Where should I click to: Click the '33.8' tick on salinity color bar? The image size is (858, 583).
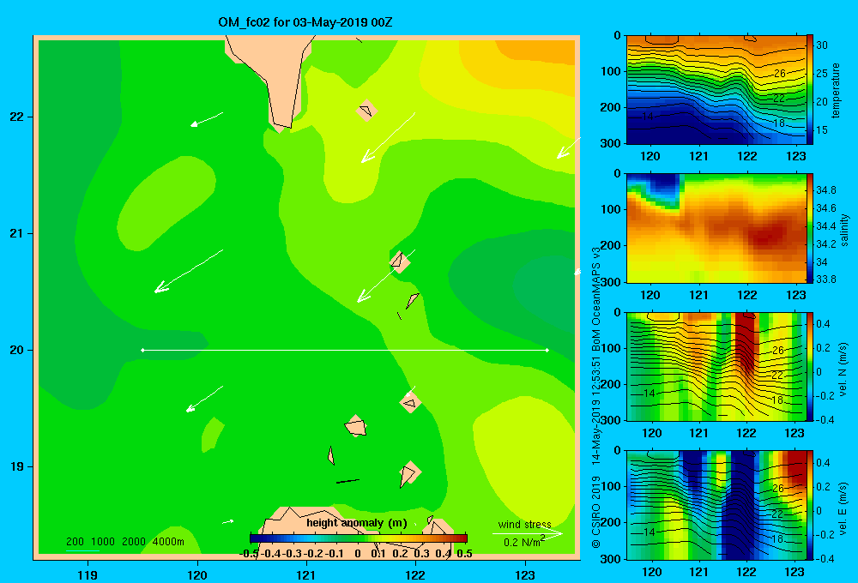point(825,279)
